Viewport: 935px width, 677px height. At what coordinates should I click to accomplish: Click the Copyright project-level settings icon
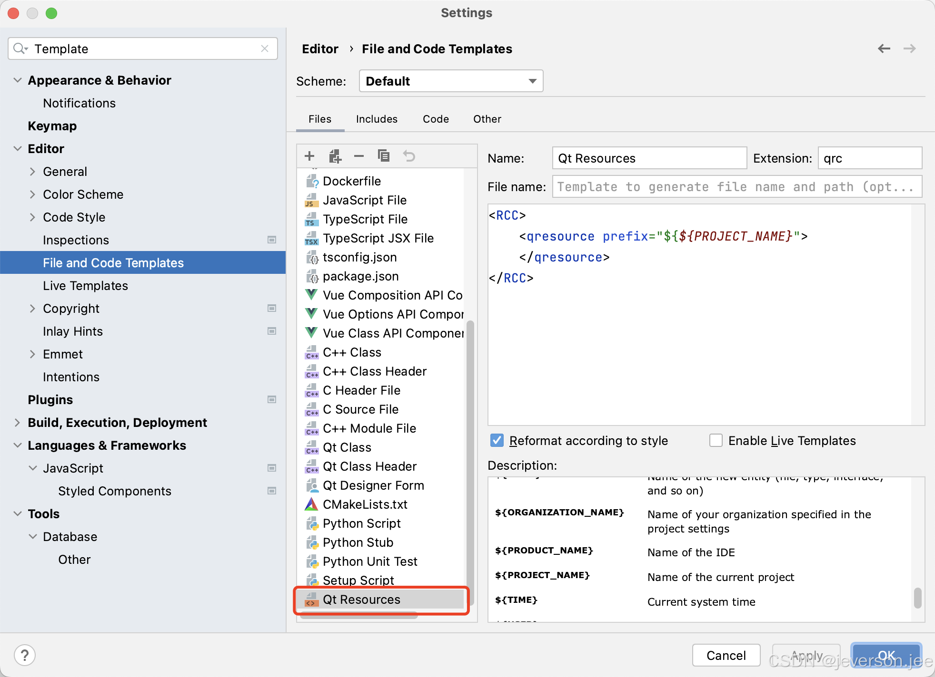272,308
